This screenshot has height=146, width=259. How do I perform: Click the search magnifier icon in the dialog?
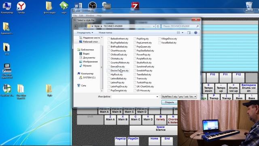(x=197, y=26)
